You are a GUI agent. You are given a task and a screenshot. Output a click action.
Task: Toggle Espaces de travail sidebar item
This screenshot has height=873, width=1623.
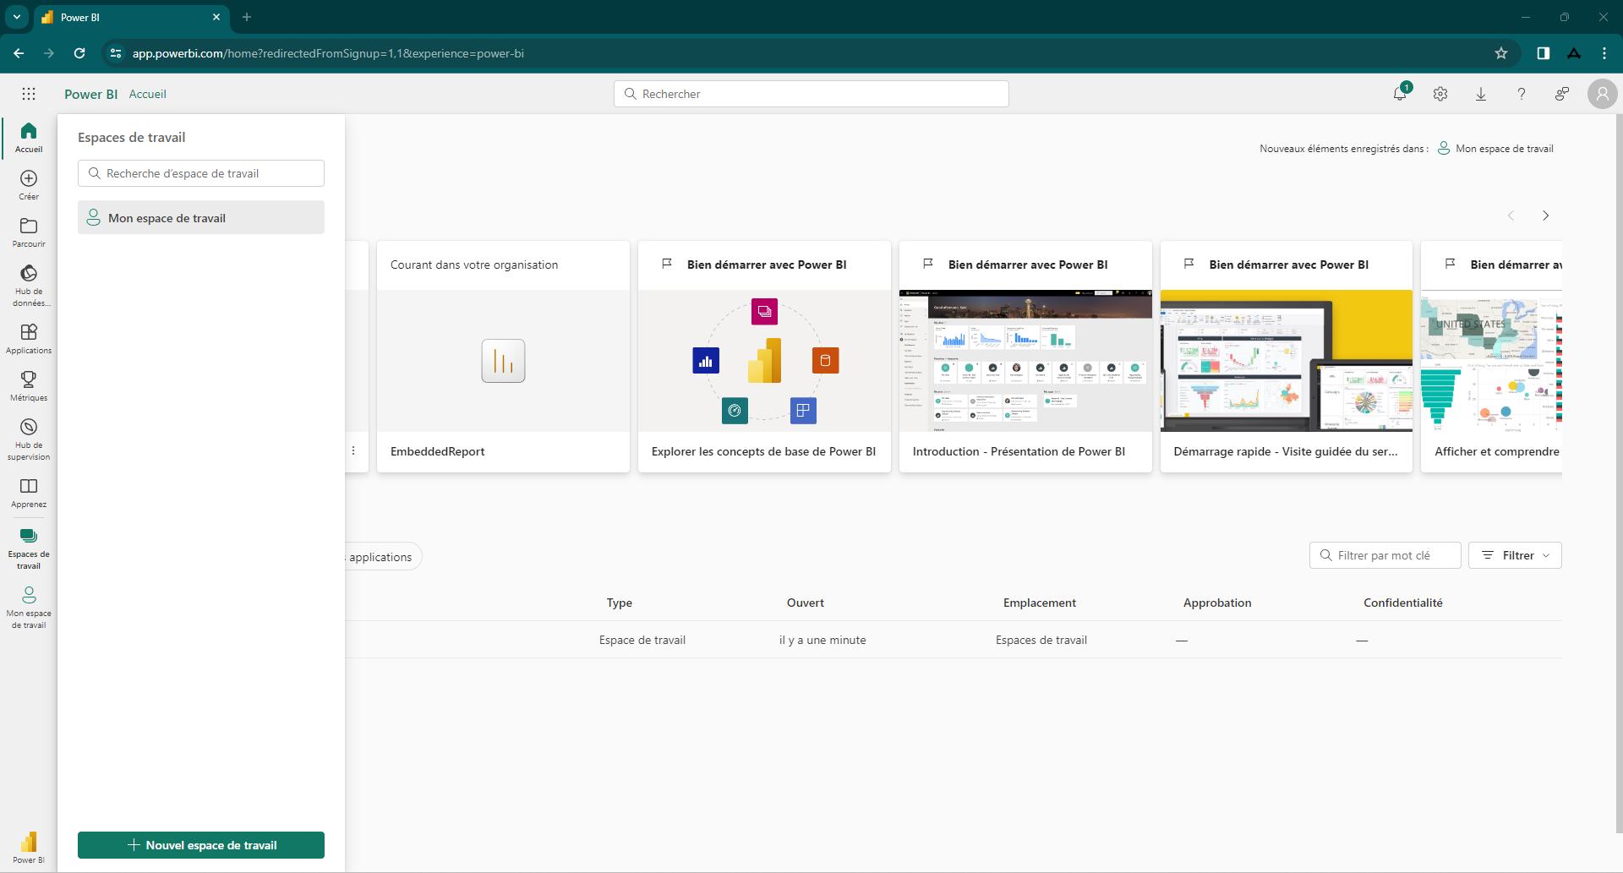[29, 548]
